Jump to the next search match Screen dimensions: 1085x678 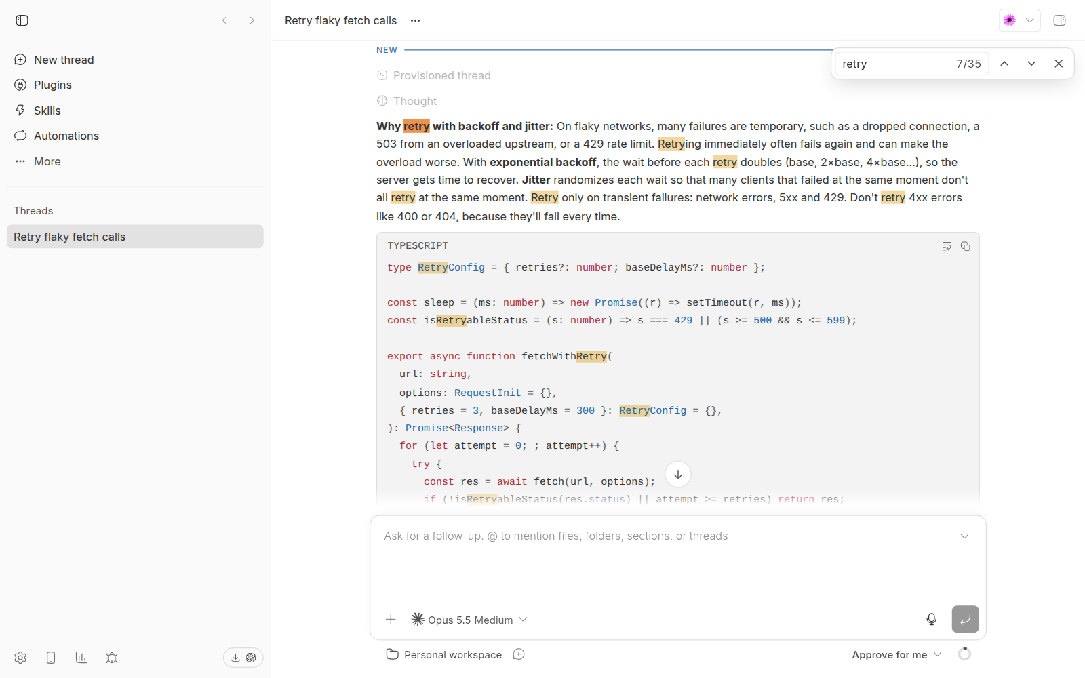pos(1031,64)
